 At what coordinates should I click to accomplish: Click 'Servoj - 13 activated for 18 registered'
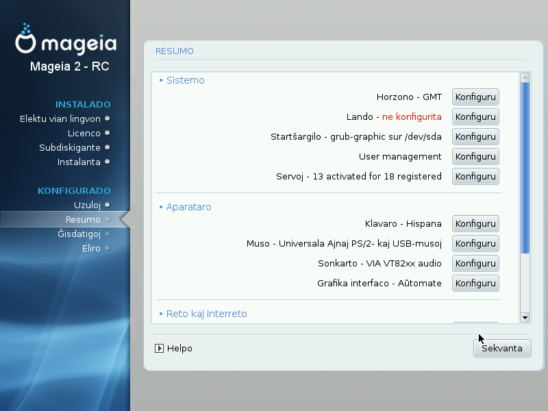tap(359, 177)
